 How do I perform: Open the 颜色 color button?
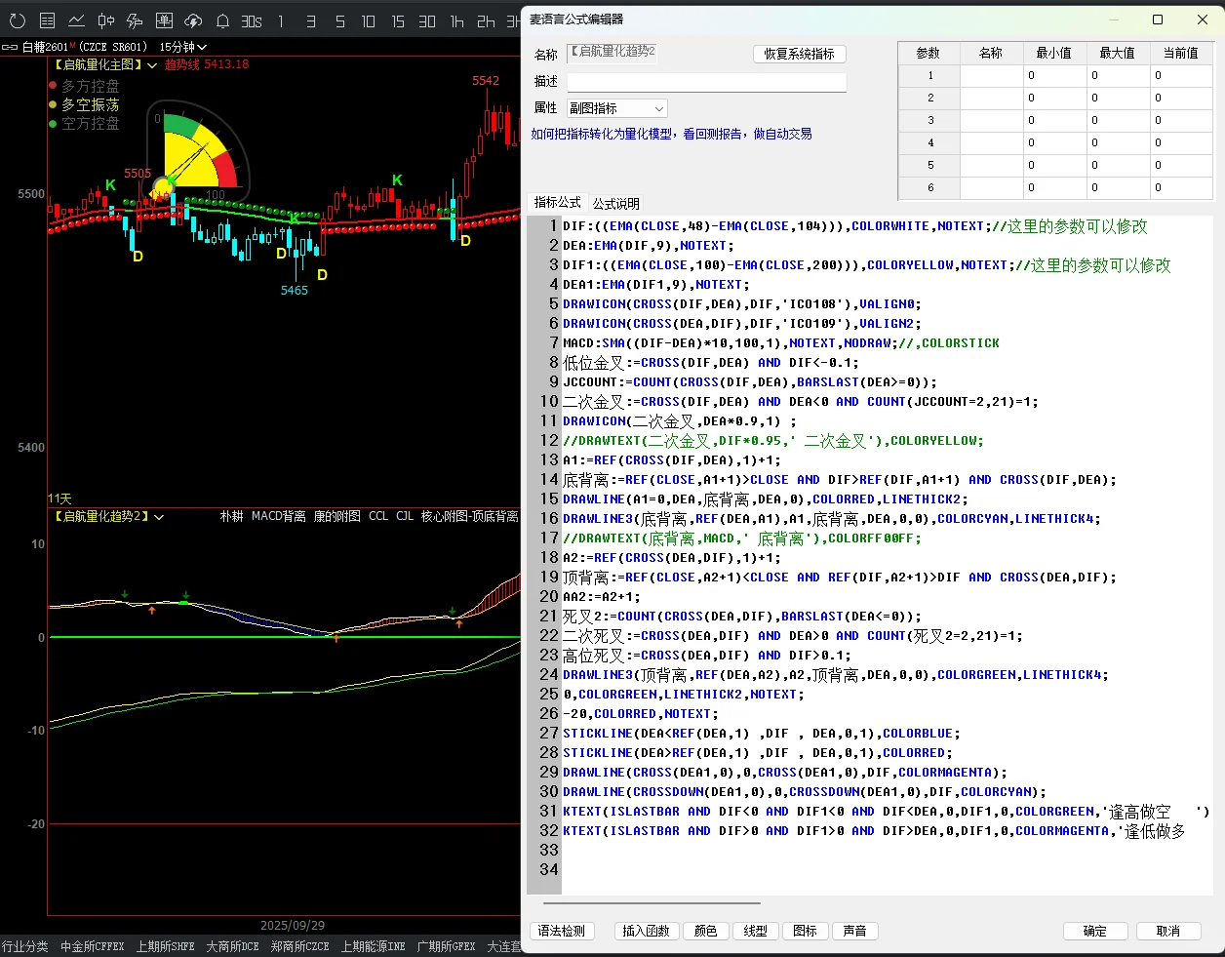click(705, 931)
